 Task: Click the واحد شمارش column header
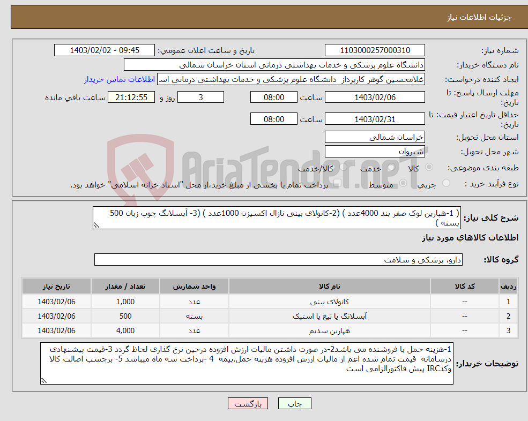194,286
